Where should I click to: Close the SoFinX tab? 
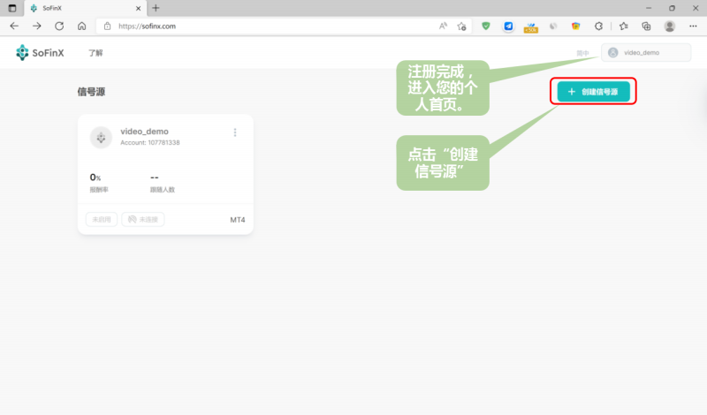(139, 8)
